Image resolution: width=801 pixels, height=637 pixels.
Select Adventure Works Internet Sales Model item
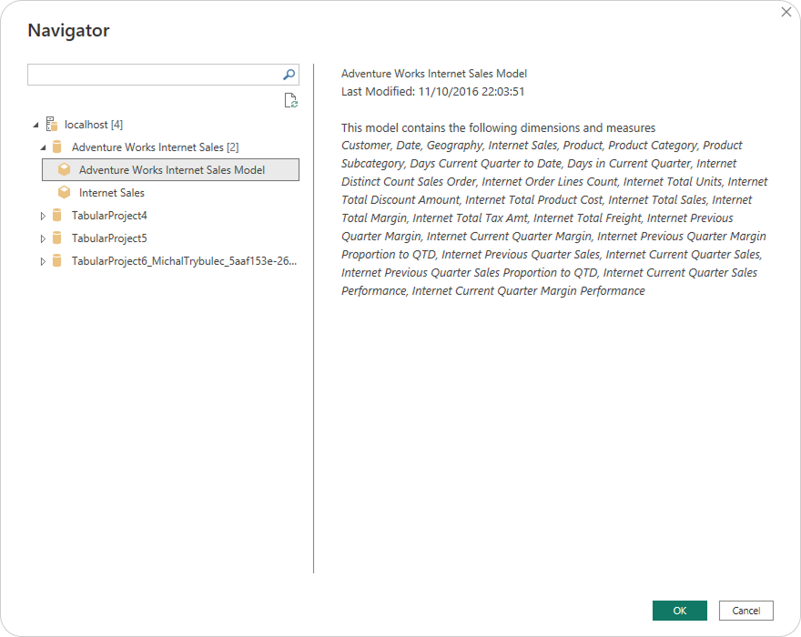172,170
